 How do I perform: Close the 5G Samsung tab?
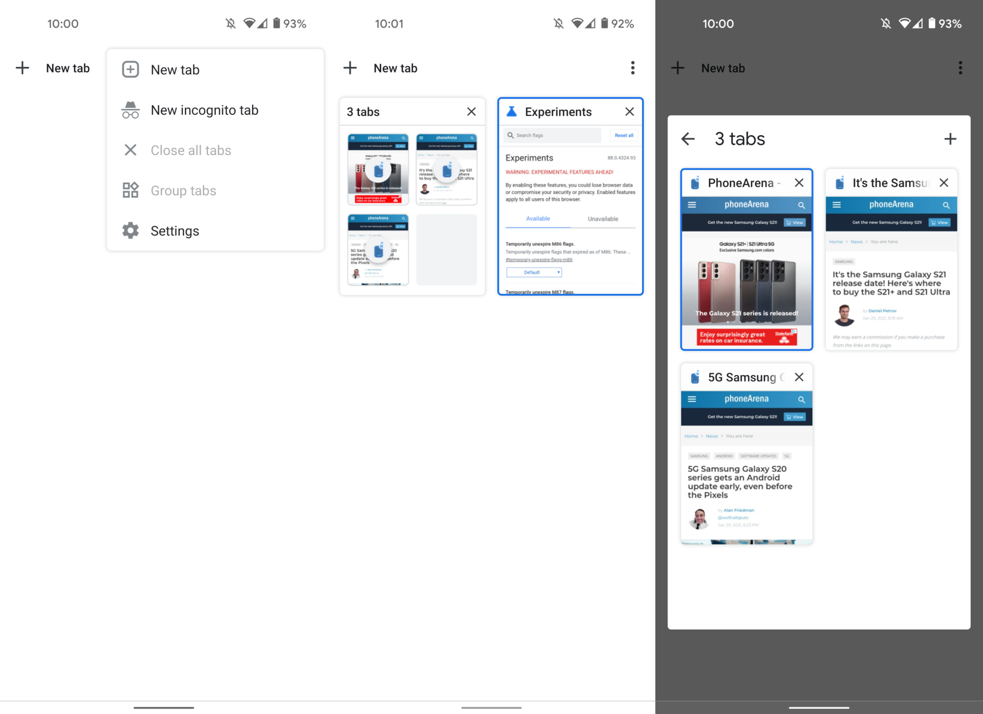(800, 376)
